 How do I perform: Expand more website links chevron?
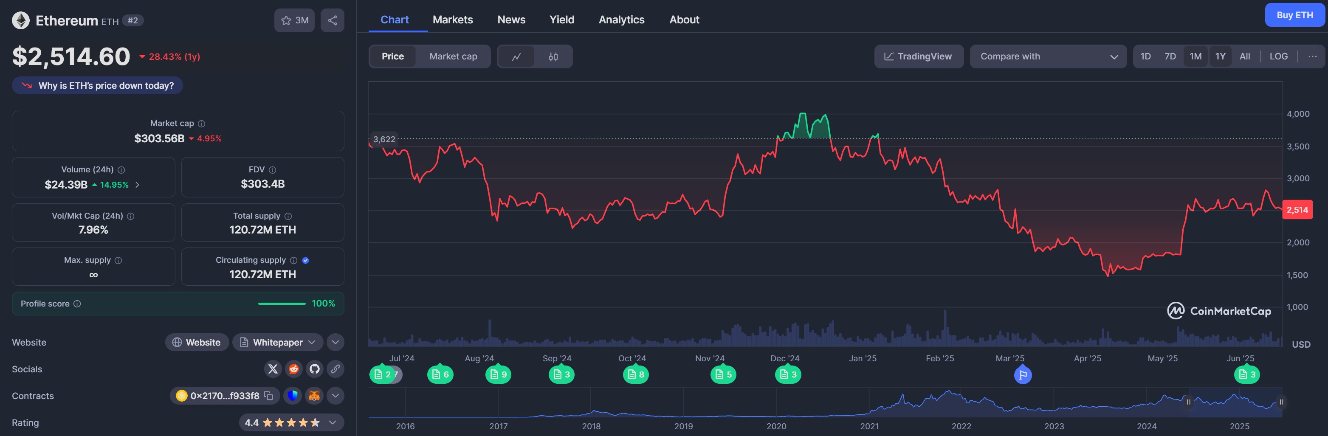coord(336,342)
